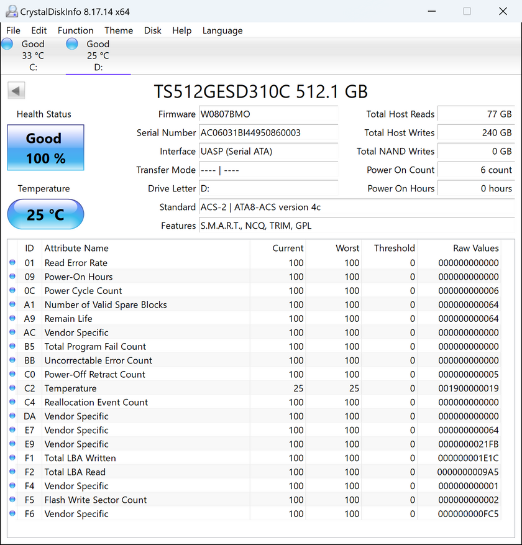Click the Raw Values column header

click(475, 248)
